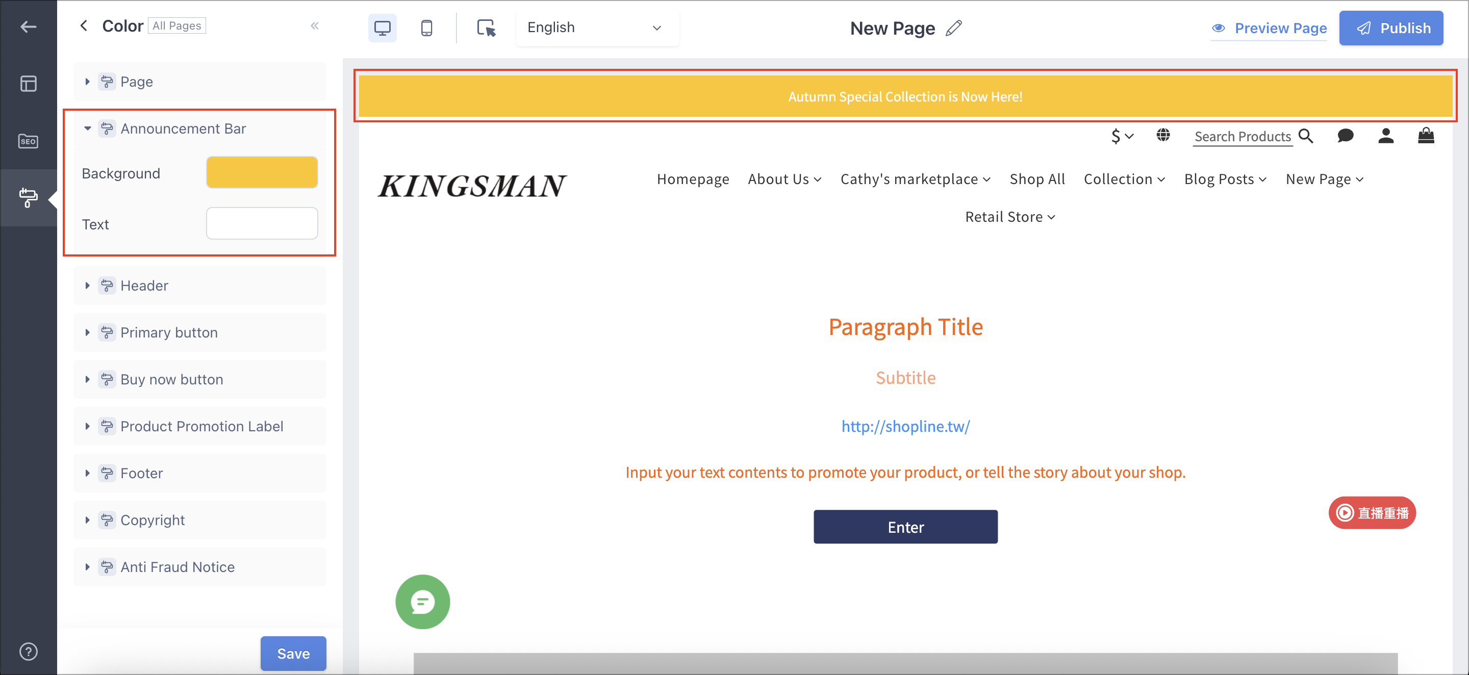Open the Blog Posts nav menu
The image size is (1469, 675).
point(1225,179)
